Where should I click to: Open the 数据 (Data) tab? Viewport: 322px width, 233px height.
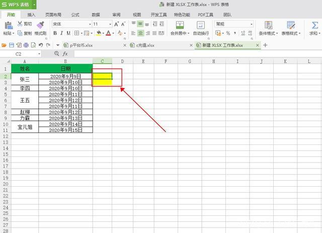click(96, 15)
